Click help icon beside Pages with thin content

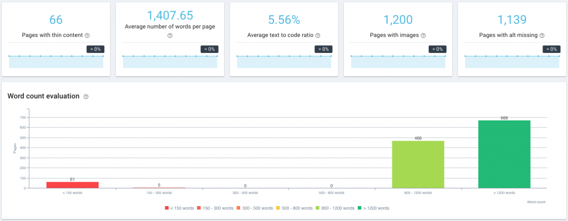[87, 35]
